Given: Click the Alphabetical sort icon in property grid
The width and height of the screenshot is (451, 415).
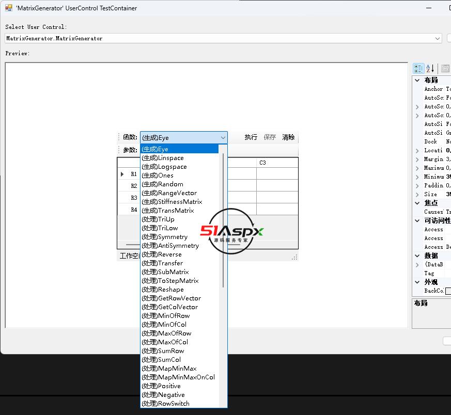Looking at the screenshot, I should coord(430,69).
